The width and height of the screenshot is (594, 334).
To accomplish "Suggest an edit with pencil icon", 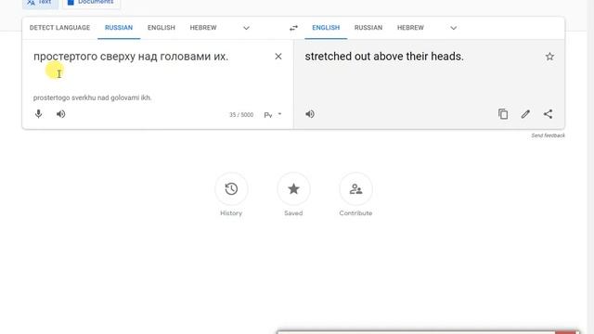I will [525, 114].
